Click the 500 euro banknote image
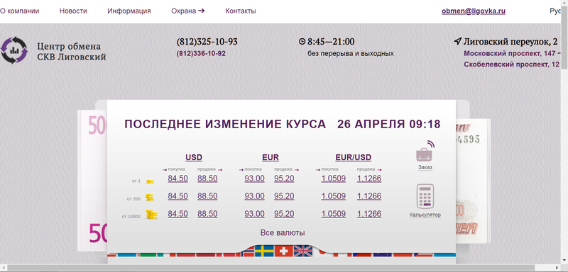This screenshot has height=272, width=568. [x=92, y=181]
